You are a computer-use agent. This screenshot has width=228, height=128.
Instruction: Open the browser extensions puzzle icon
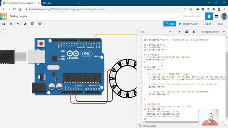pyautogui.click(x=213, y=9)
